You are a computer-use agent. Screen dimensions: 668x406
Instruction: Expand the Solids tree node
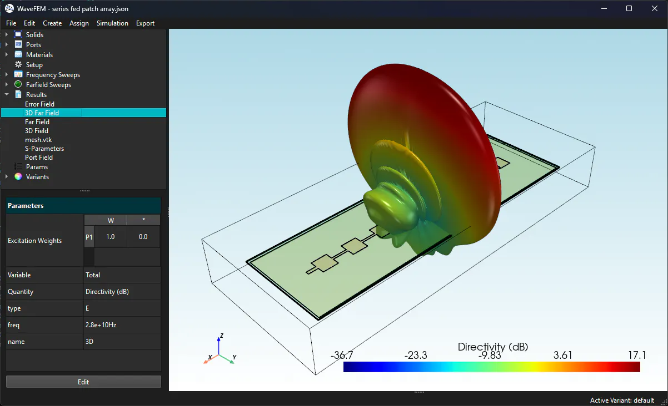coord(7,34)
